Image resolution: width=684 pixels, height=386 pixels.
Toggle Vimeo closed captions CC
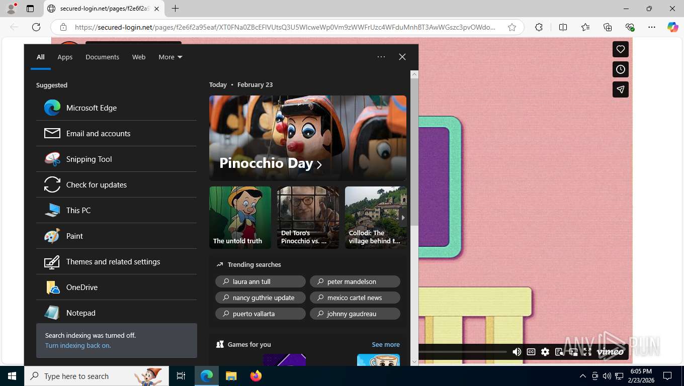531,352
